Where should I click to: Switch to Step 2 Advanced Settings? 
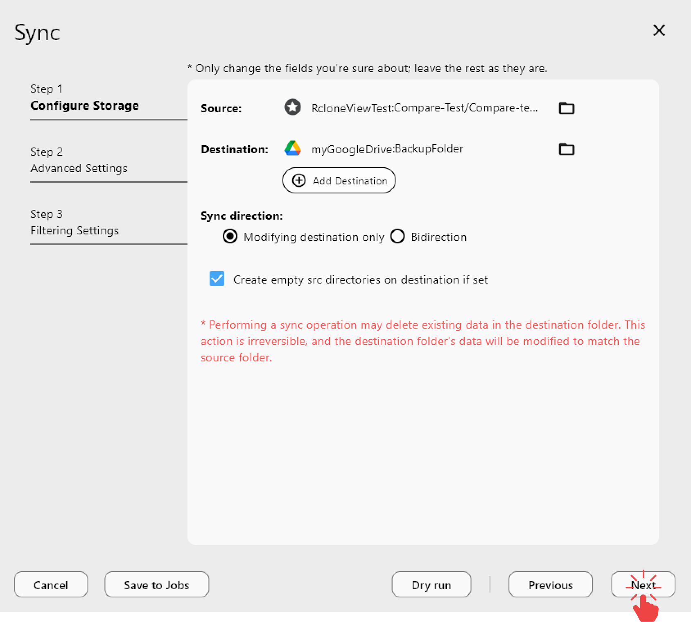(79, 160)
